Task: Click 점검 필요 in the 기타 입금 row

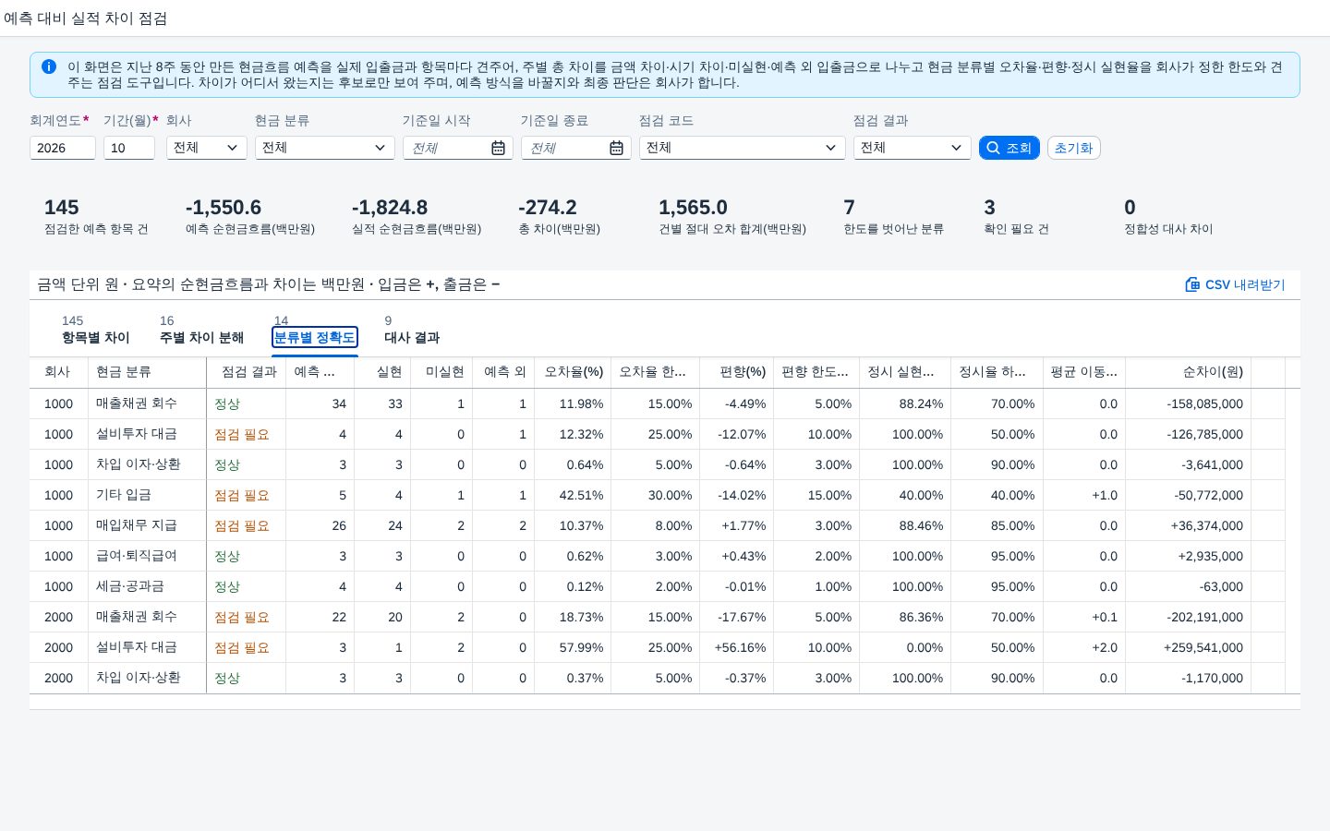Action: (x=242, y=495)
